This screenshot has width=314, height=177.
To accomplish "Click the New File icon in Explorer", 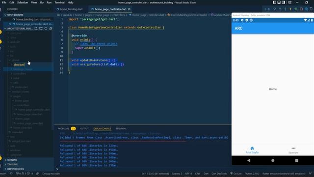I will [36, 29].
